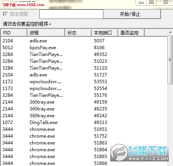Select the adb.exe row with port 5037

[x=84, y=41]
